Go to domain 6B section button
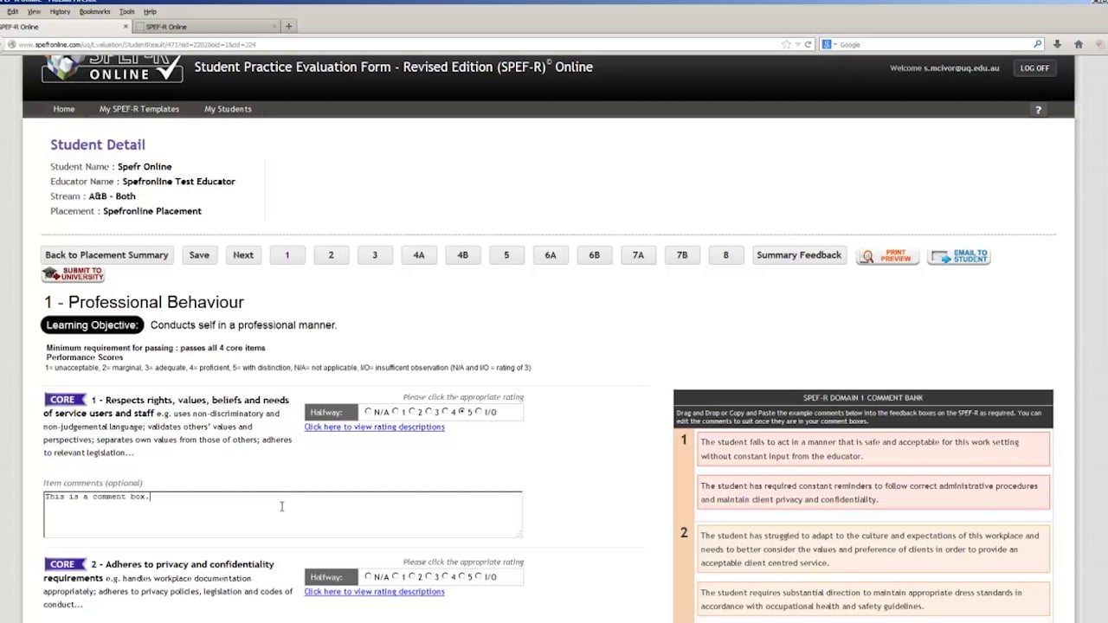The image size is (1108, 623). [594, 255]
